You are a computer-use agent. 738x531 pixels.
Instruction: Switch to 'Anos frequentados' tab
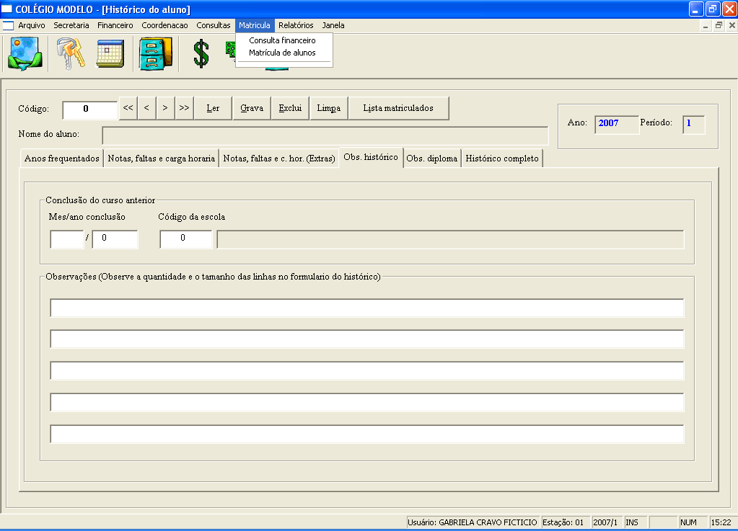pos(62,159)
